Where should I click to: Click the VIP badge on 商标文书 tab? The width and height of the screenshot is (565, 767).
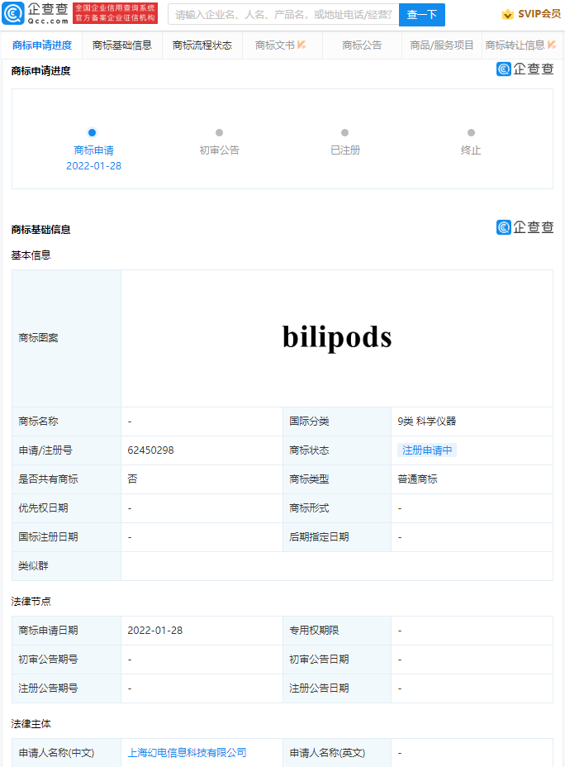(x=302, y=45)
